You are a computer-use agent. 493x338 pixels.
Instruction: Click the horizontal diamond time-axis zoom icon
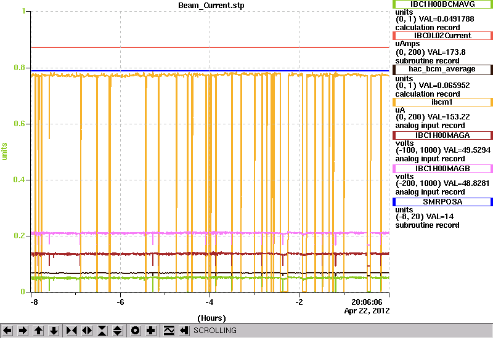pyautogui.click(x=87, y=331)
